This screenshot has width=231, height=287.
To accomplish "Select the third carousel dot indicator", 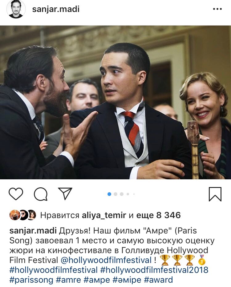I will pos(122,194).
